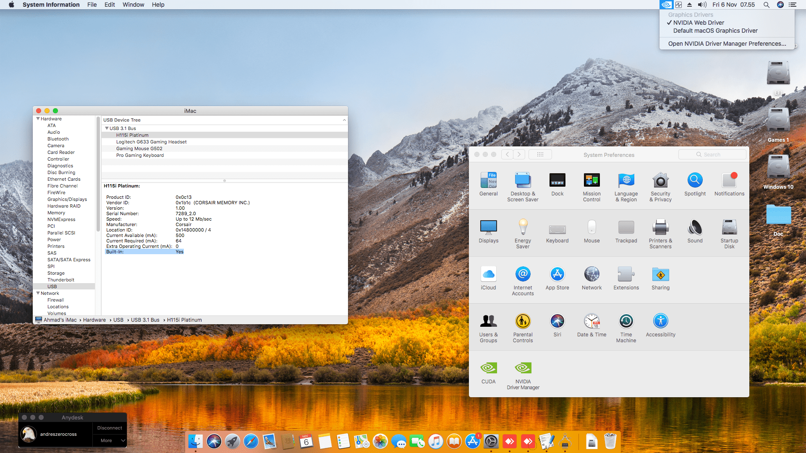Open NVIDIA Driver Manager Preferences menu entry

point(727,44)
